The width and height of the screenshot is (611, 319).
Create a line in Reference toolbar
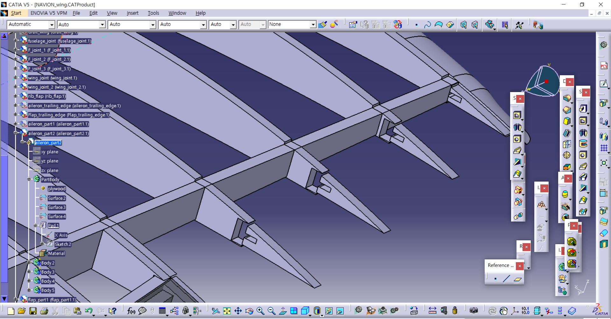506,279
